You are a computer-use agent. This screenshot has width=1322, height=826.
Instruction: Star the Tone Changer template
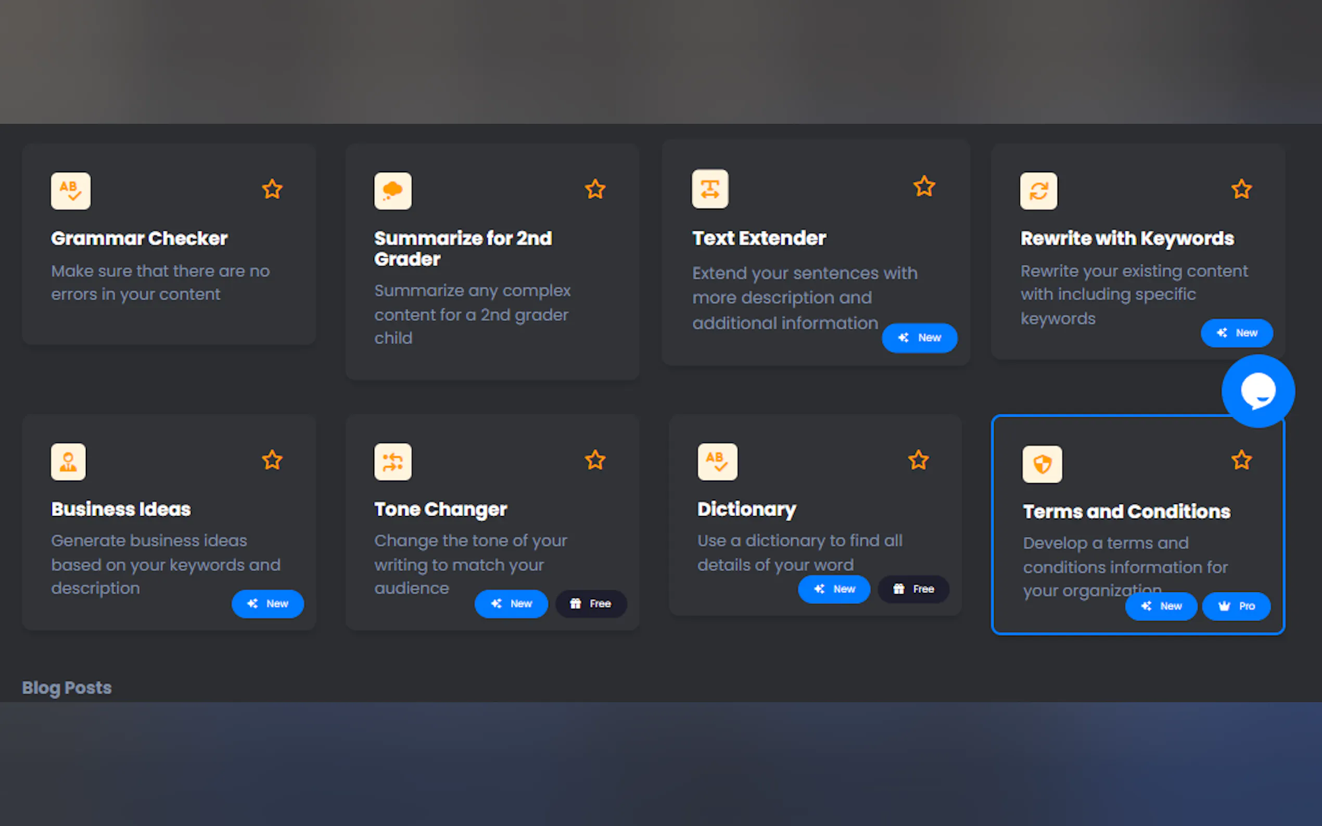point(594,460)
